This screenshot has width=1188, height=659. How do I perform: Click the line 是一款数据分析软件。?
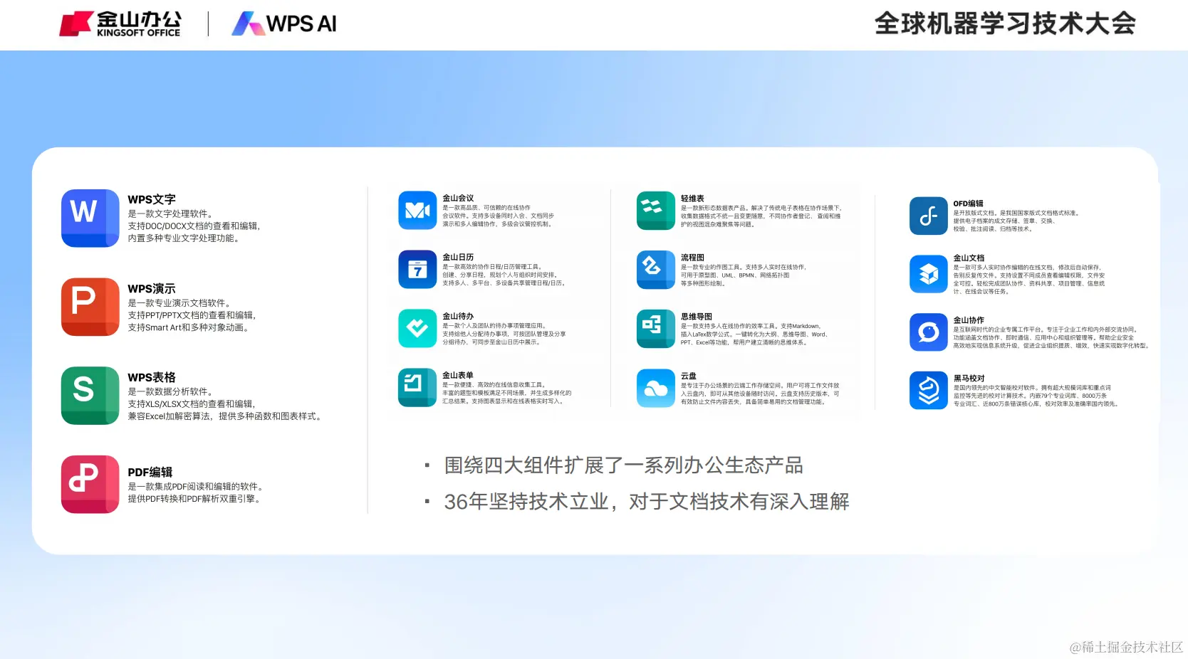(172, 391)
